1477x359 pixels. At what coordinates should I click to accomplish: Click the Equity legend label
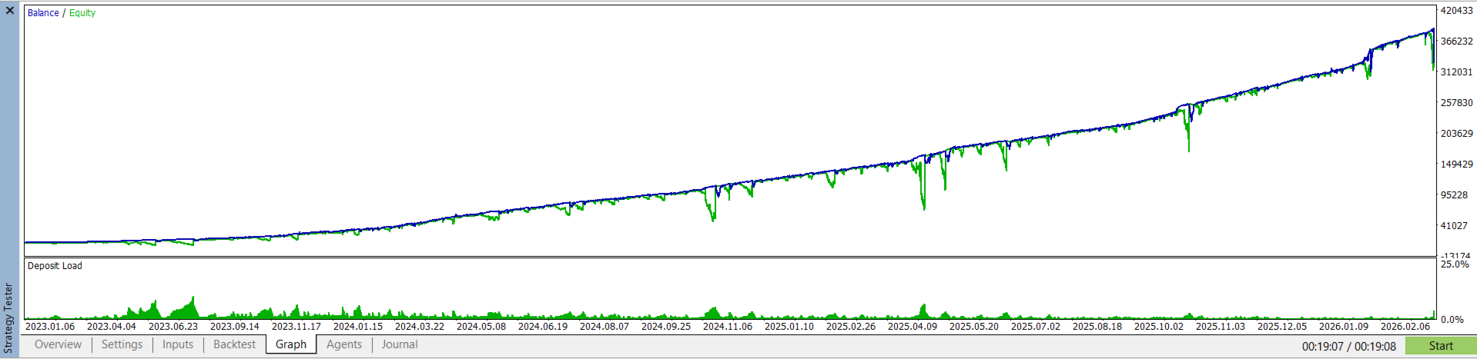[82, 13]
